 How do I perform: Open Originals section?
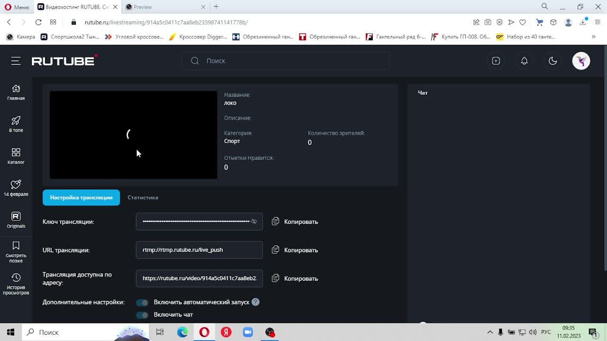[16, 220]
